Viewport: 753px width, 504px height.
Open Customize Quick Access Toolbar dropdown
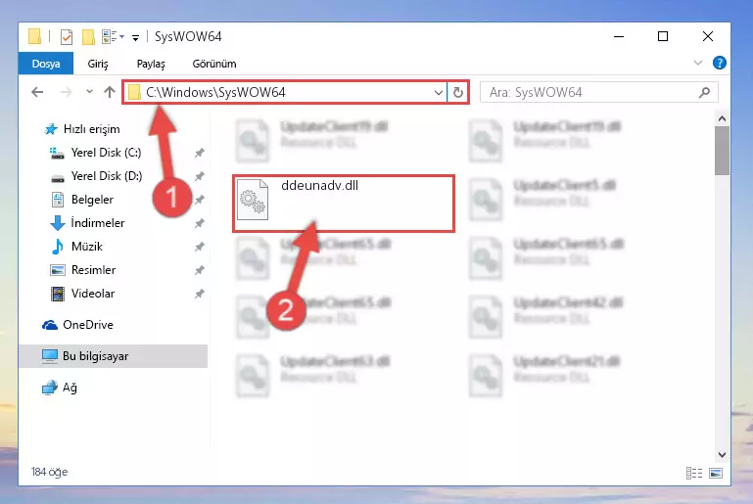coord(135,37)
